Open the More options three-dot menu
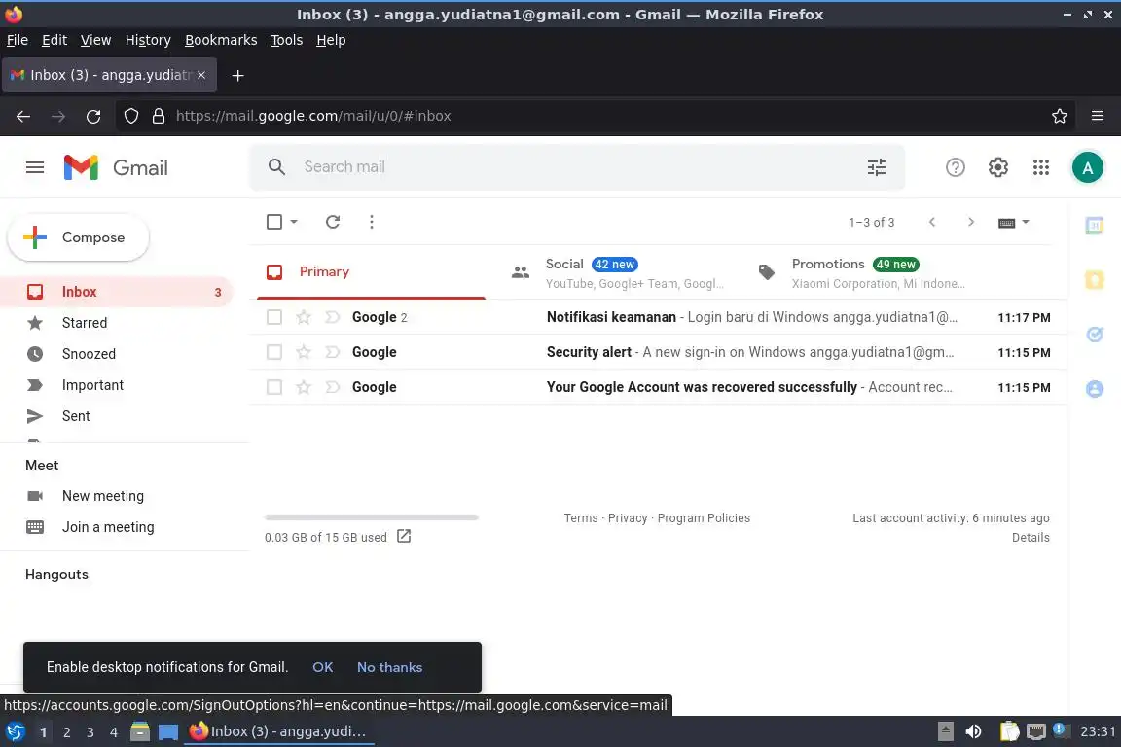The height and width of the screenshot is (747, 1121). 371,222
